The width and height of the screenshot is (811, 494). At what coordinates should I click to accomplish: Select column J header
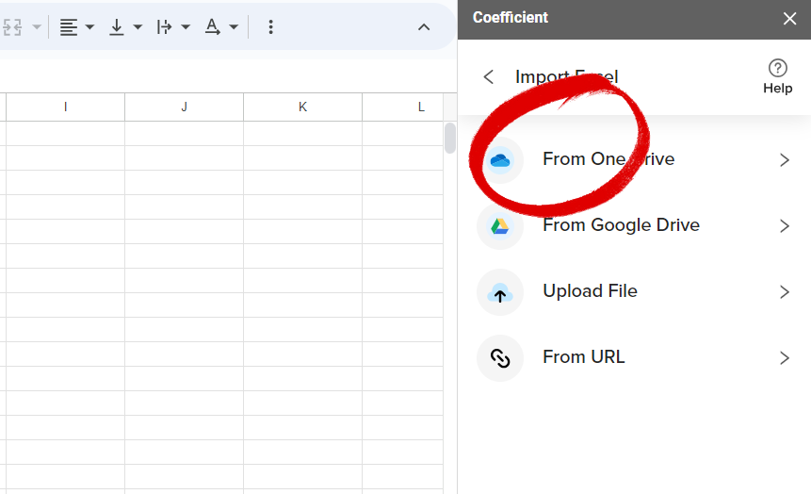[x=184, y=107]
